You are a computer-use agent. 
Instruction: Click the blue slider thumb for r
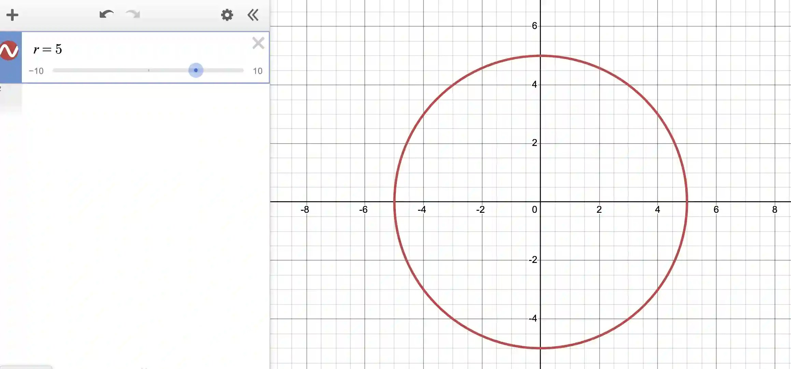coord(196,71)
